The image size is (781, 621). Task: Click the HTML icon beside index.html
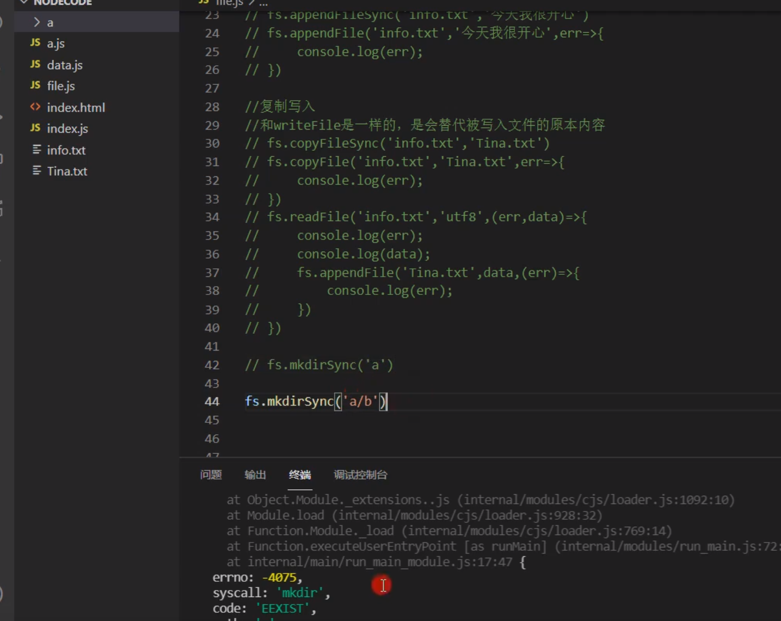35,107
